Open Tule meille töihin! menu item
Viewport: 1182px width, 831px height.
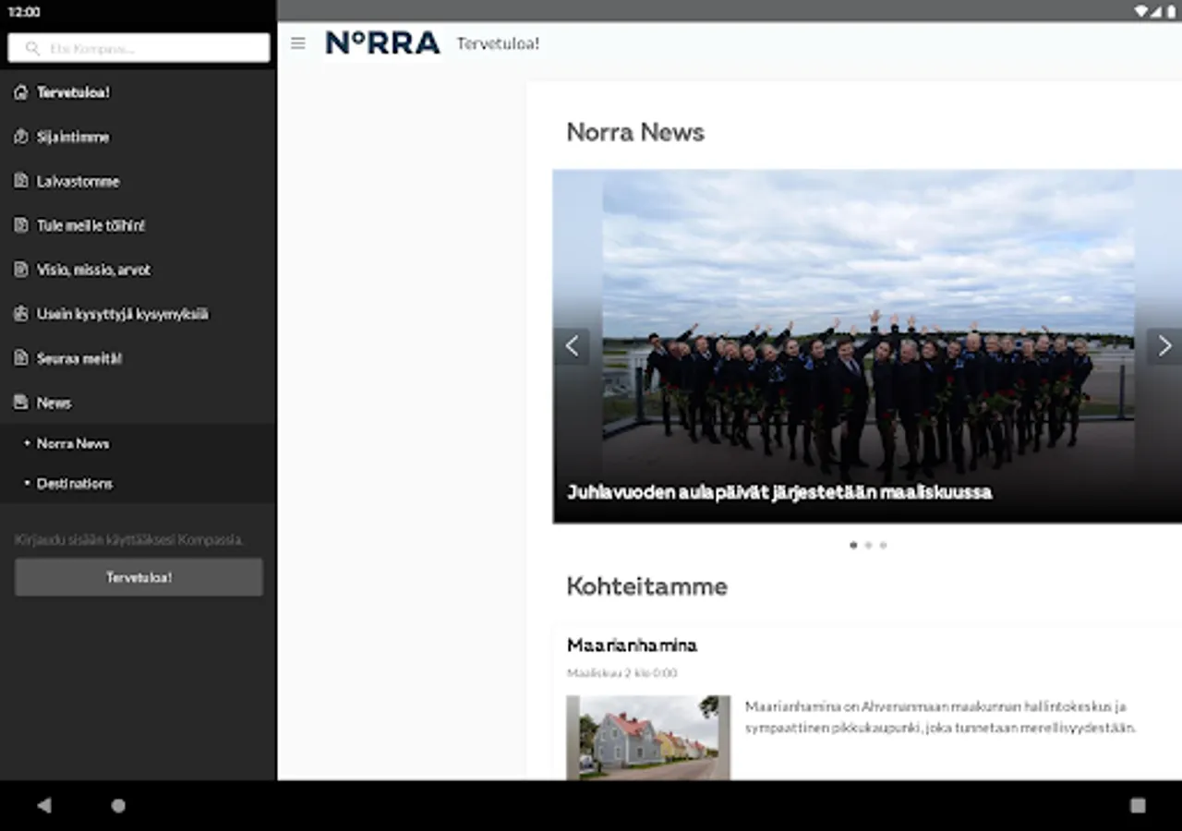90,225
